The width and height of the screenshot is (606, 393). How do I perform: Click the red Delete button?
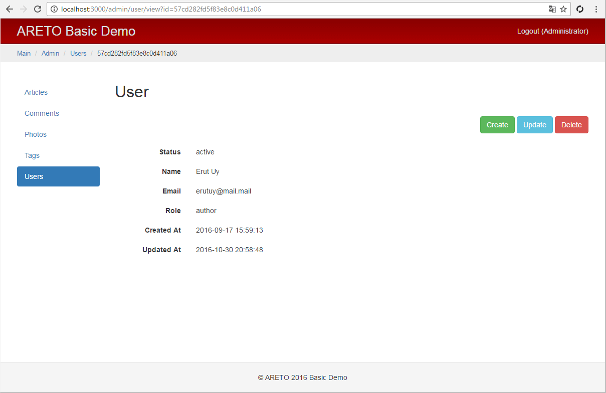(571, 124)
